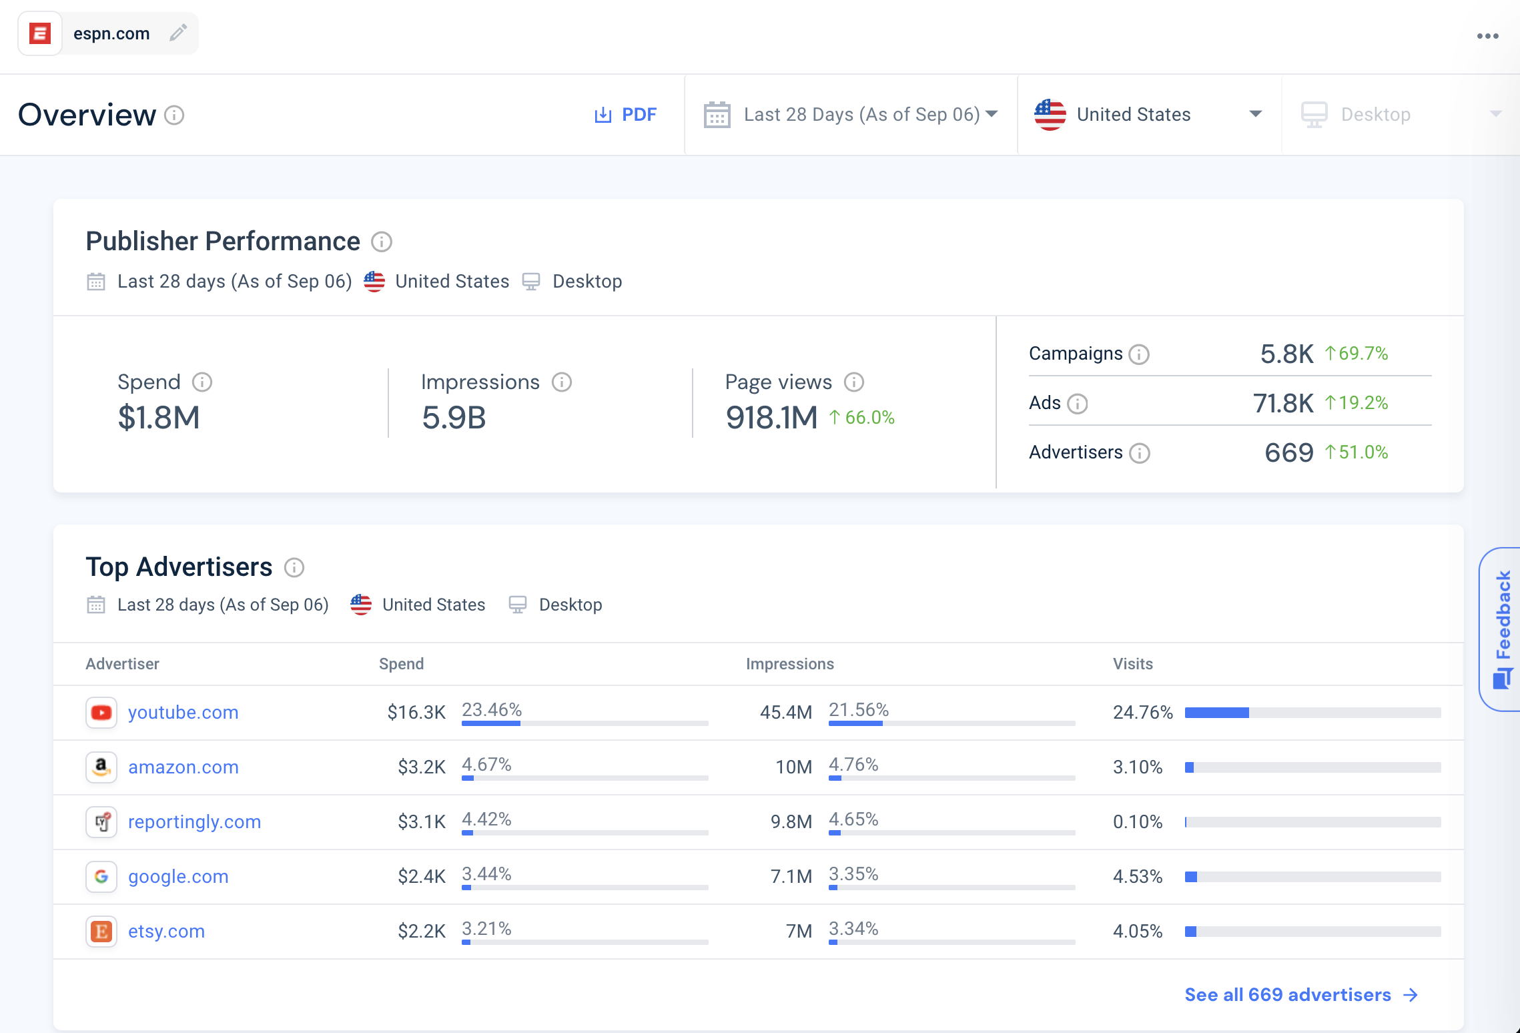Click youtube.com spend amount $16.3K

pyautogui.click(x=416, y=713)
